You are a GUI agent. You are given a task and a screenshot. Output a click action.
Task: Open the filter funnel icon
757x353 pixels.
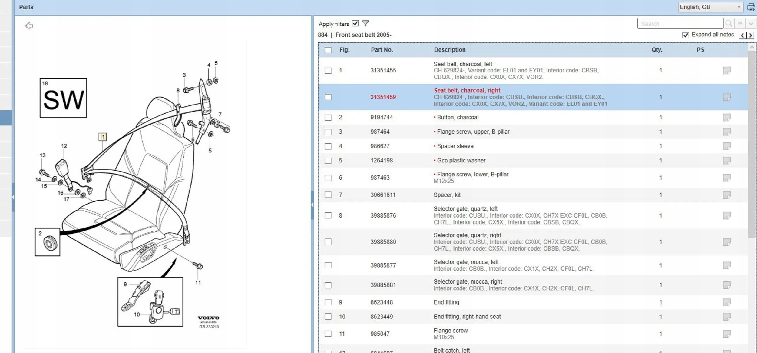click(x=366, y=23)
